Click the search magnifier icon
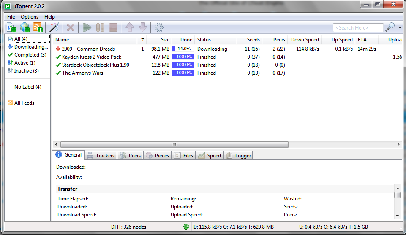The image size is (406, 235). [x=390, y=27]
